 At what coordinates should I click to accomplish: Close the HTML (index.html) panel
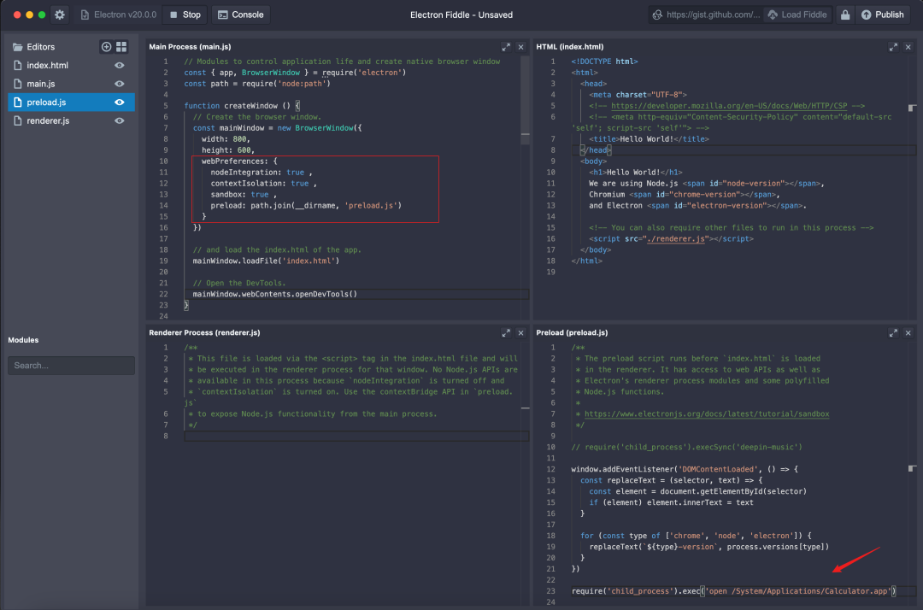click(908, 47)
